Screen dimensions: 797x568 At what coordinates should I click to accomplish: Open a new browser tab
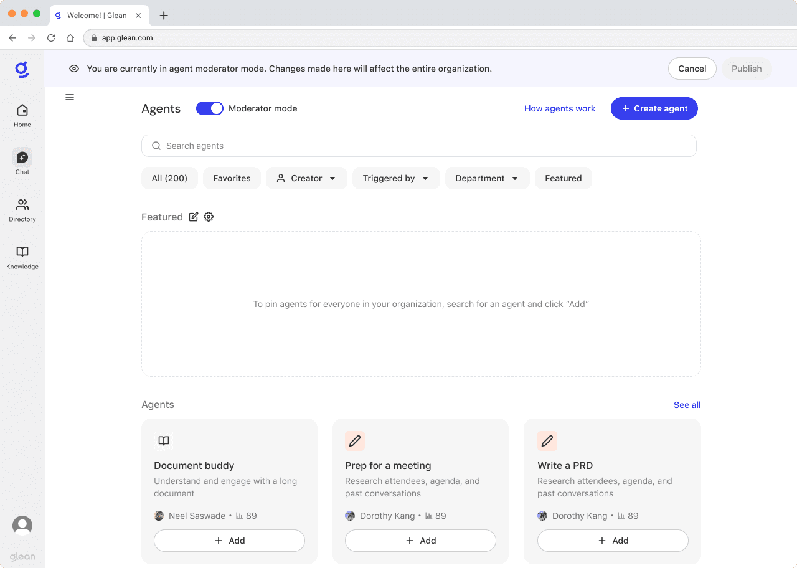[164, 16]
